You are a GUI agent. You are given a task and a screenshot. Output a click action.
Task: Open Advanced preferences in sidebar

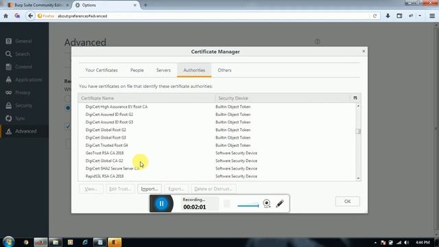(x=25, y=131)
